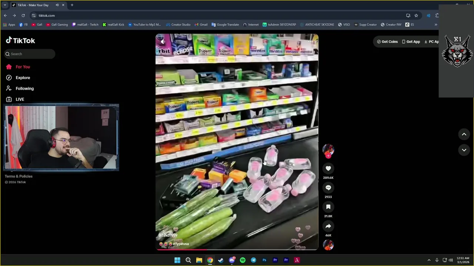Open the Google Translate bookmark
This screenshot has height=266, width=474.
point(225,25)
